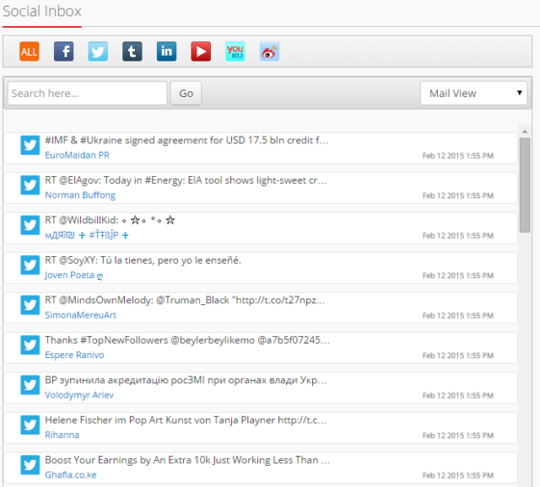Viewport: 540px width, 487px height.
Task: Open the Boost Your Earnings message
Action: pyautogui.click(x=187, y=460)
